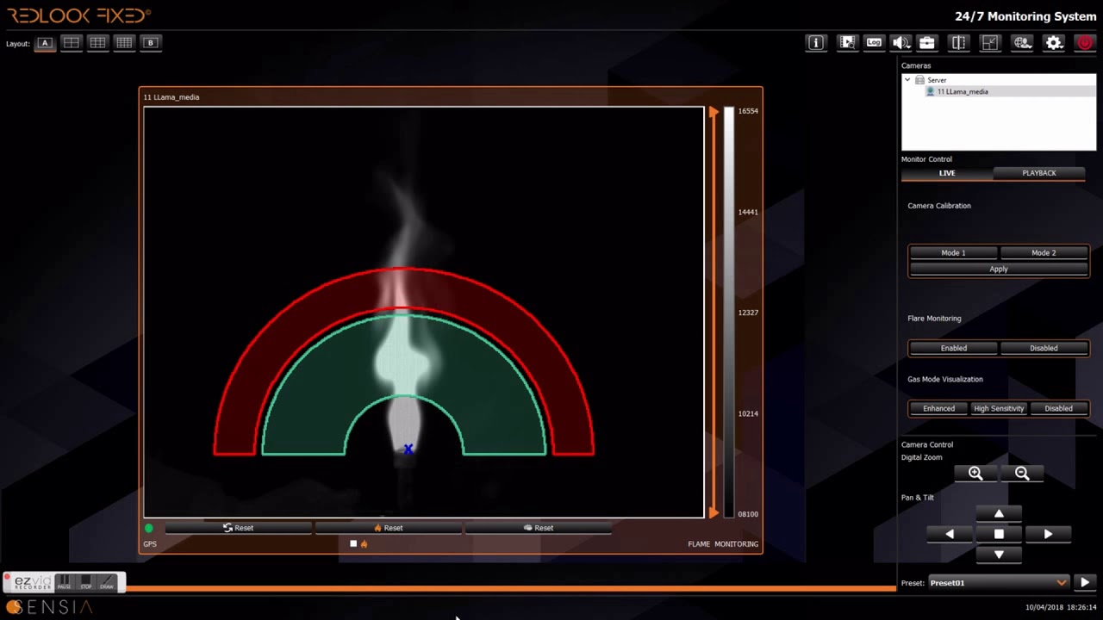1103x620 pixels.
Task: Click the Reset button with flame icon
Action: tap(389, 529)
